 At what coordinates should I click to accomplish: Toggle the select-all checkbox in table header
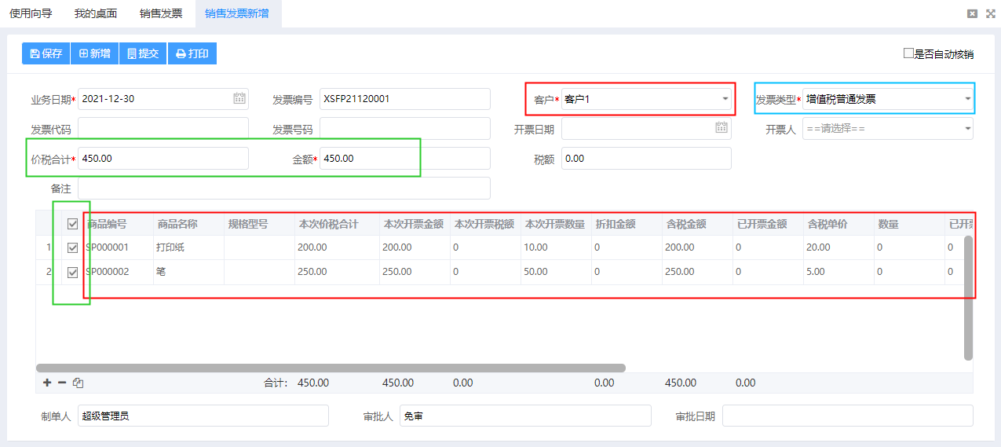click(x=73, y=224)
